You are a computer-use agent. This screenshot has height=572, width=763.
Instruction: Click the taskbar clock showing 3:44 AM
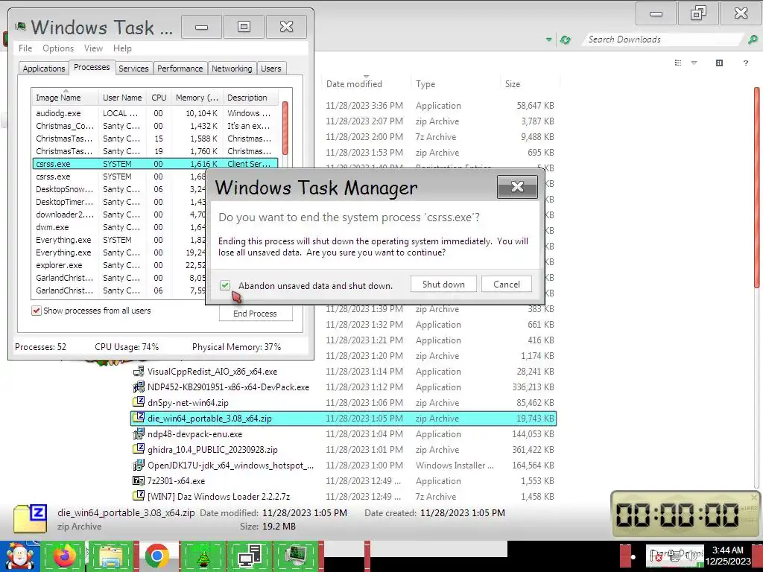pos(727,556)
